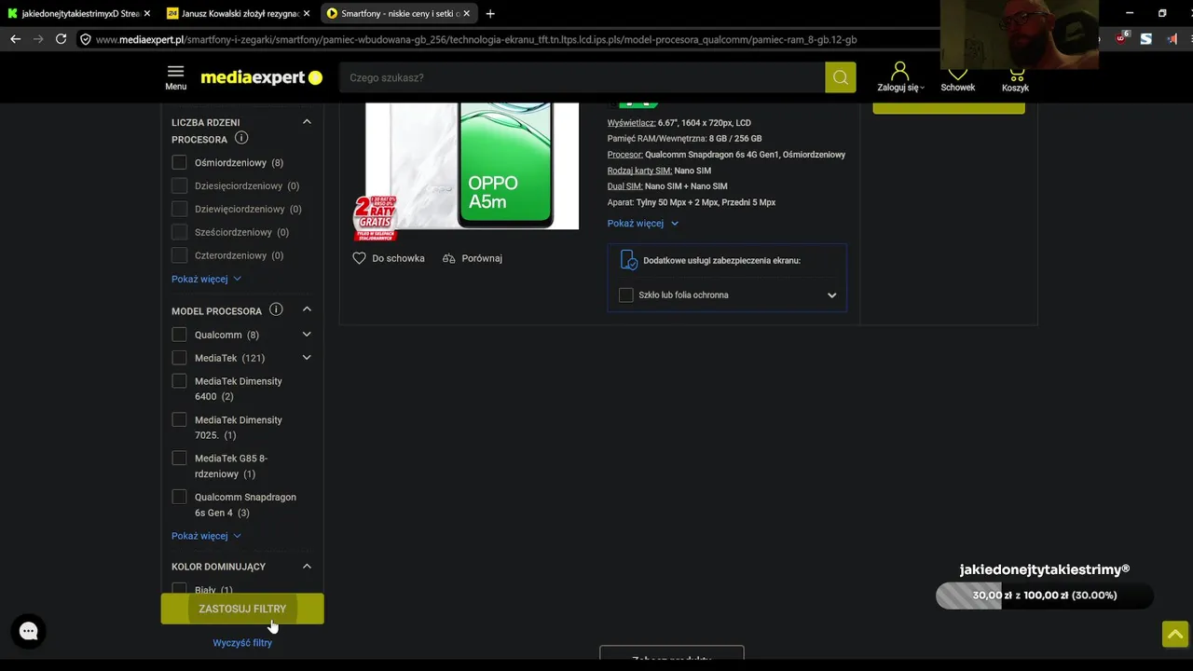Check the Dziesięciordzeniowy checkbox
The height and width of the screenshot is (671, 1193).
179,185
